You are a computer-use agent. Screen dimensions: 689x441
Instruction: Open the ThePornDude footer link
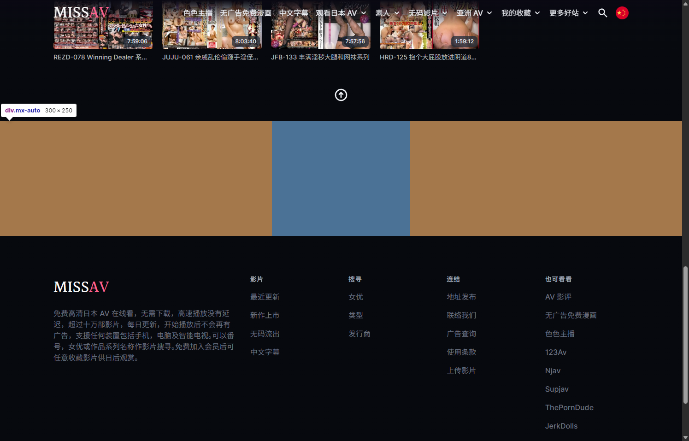(569, 408)
